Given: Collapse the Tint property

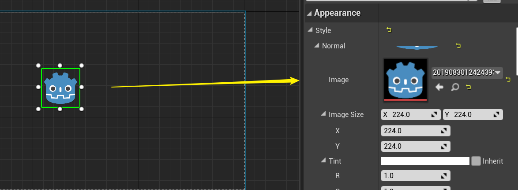Looking at the screenshot, I should coord(323,161).
